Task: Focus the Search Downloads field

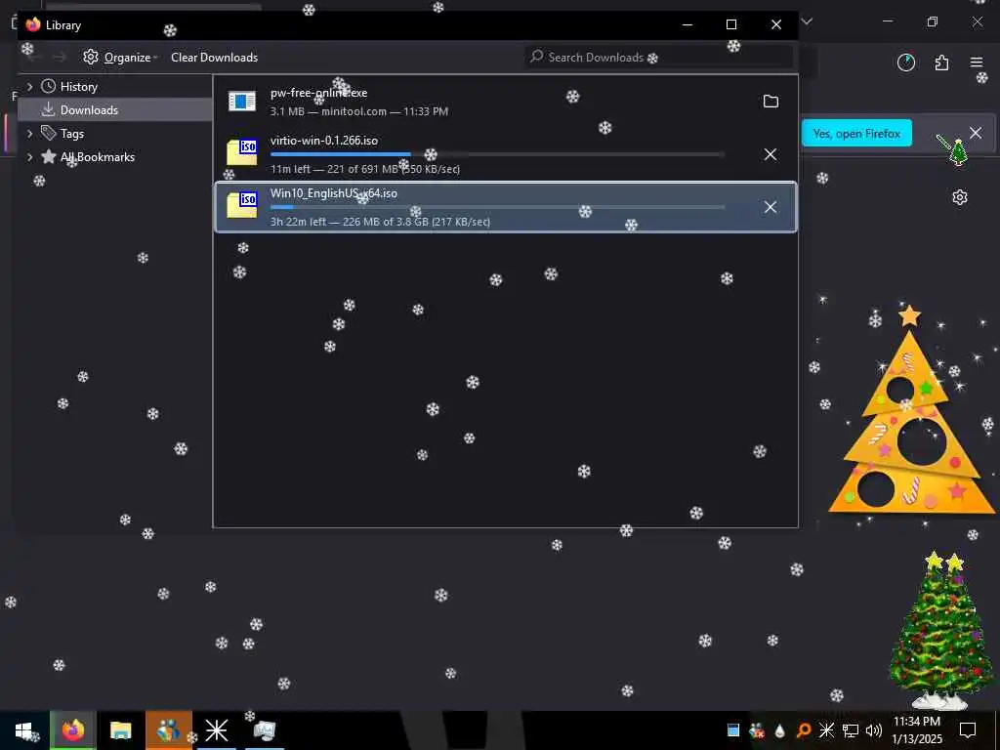Action: pos(659,58)
